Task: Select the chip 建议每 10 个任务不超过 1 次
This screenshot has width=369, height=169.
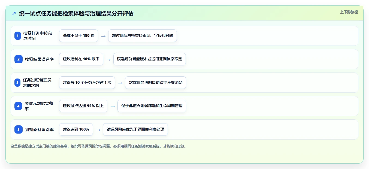Action: 87,83
